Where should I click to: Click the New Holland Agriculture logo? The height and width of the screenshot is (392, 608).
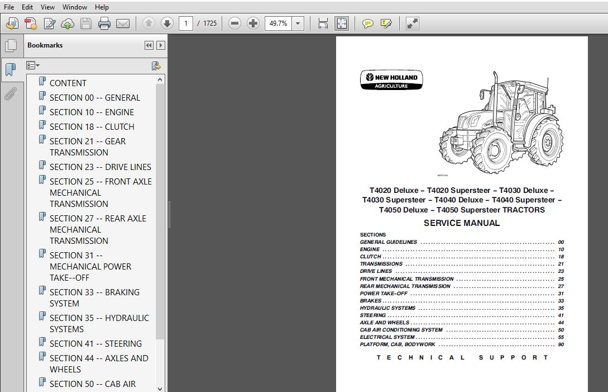(391, 80)
